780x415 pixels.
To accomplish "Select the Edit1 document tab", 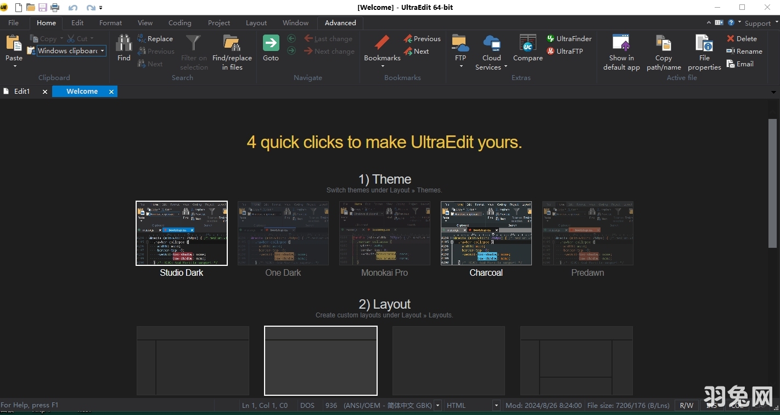I will (22, 91).
